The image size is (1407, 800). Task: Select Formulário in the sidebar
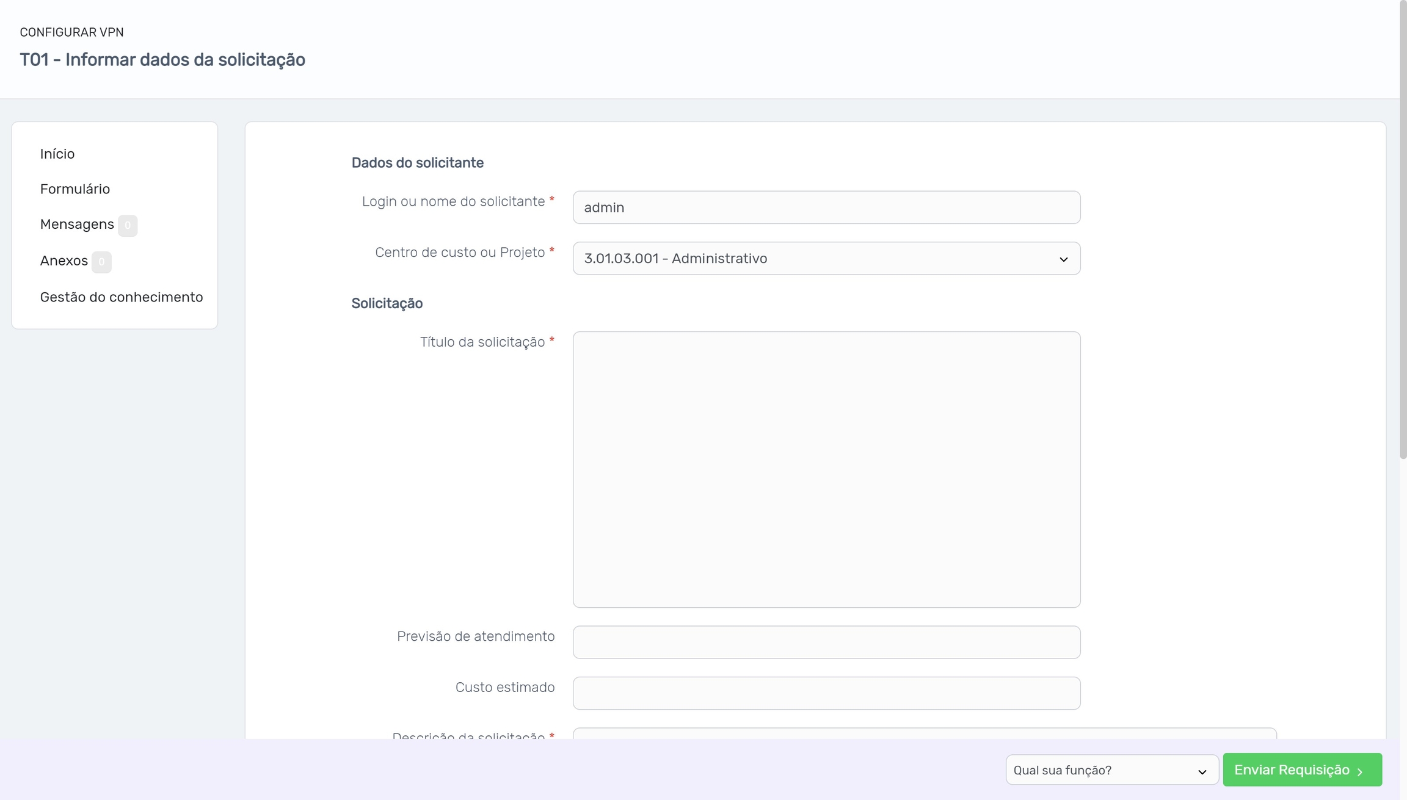click(x=75, y=189)
